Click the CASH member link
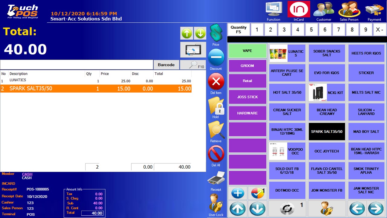The height and width of the screenshot is (218, 387). tap(27, 174)
